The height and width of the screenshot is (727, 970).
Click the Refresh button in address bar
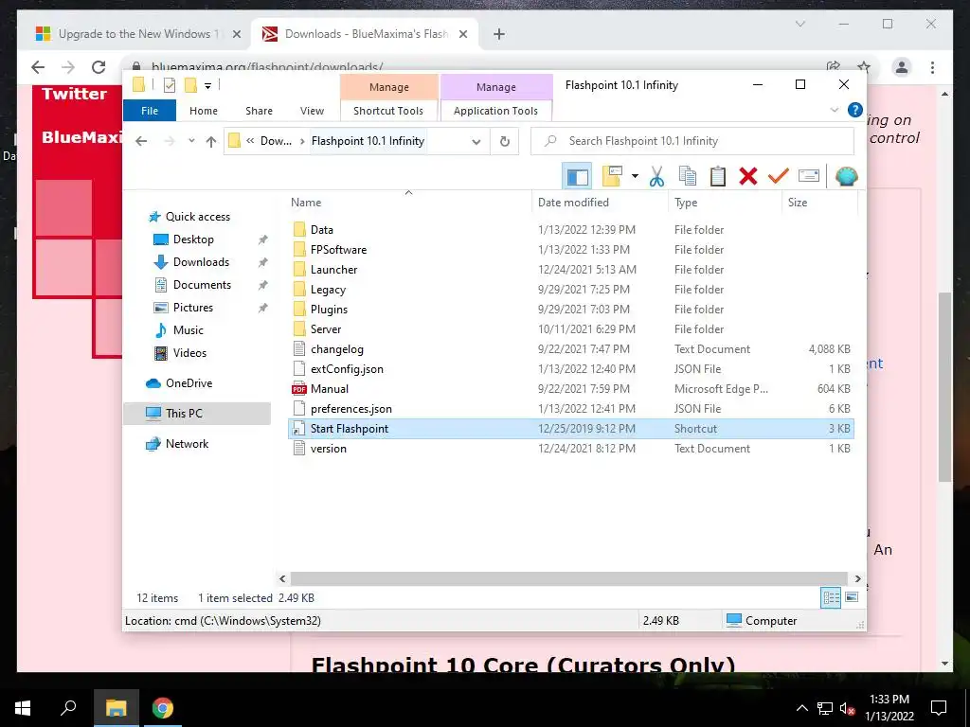coord(505,142)
